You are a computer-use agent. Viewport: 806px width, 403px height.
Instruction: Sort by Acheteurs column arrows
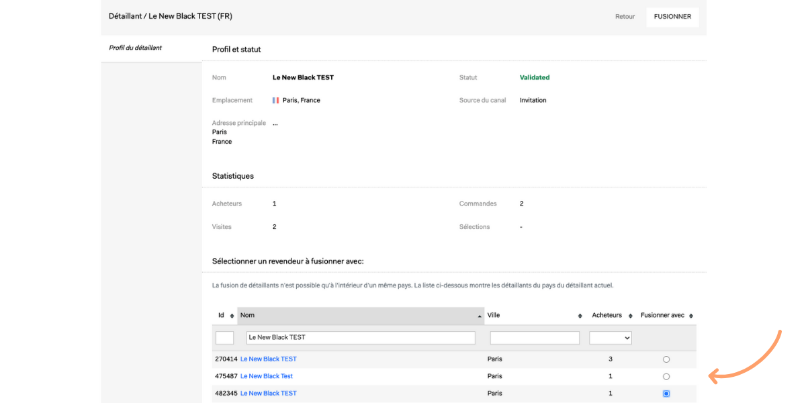[630, 316]
